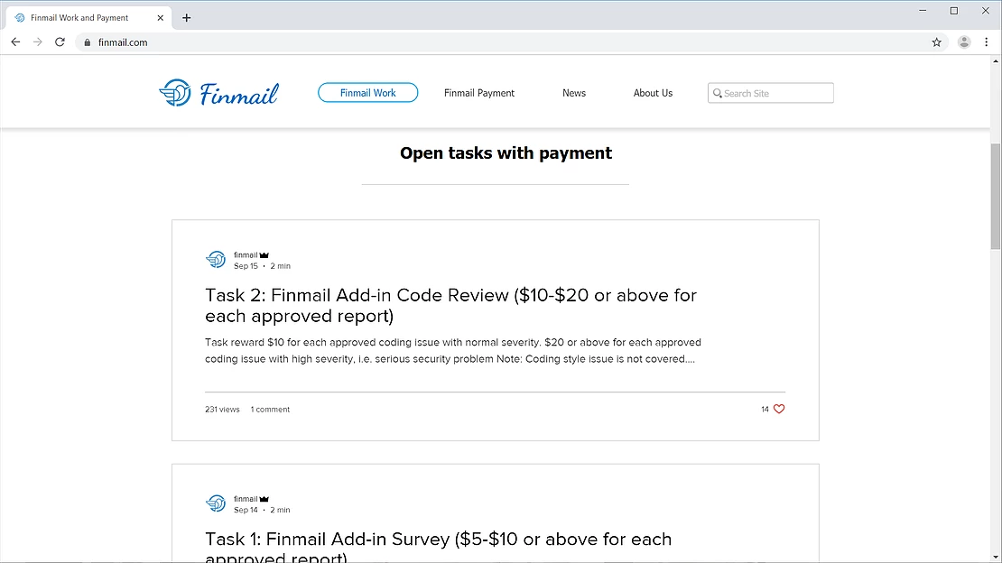The height and width of the screenshot is (563, 1002).
Task: Open the browser profile avatar icon
Action: click(x=964, y=42)
